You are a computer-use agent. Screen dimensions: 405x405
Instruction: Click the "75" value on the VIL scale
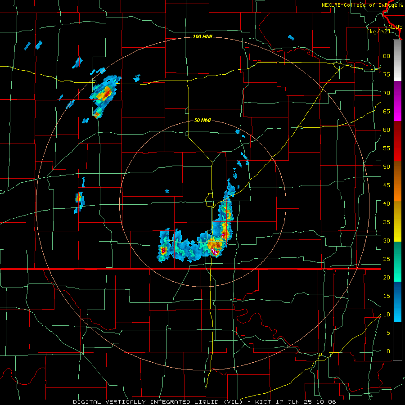coord(387,75)
